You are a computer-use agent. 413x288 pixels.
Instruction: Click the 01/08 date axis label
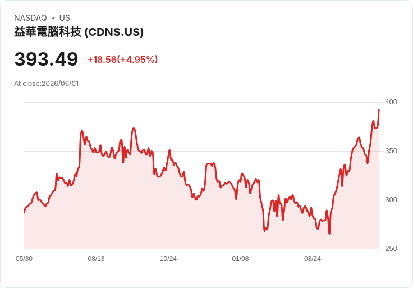pyautogui.click(x=240, y=259)
